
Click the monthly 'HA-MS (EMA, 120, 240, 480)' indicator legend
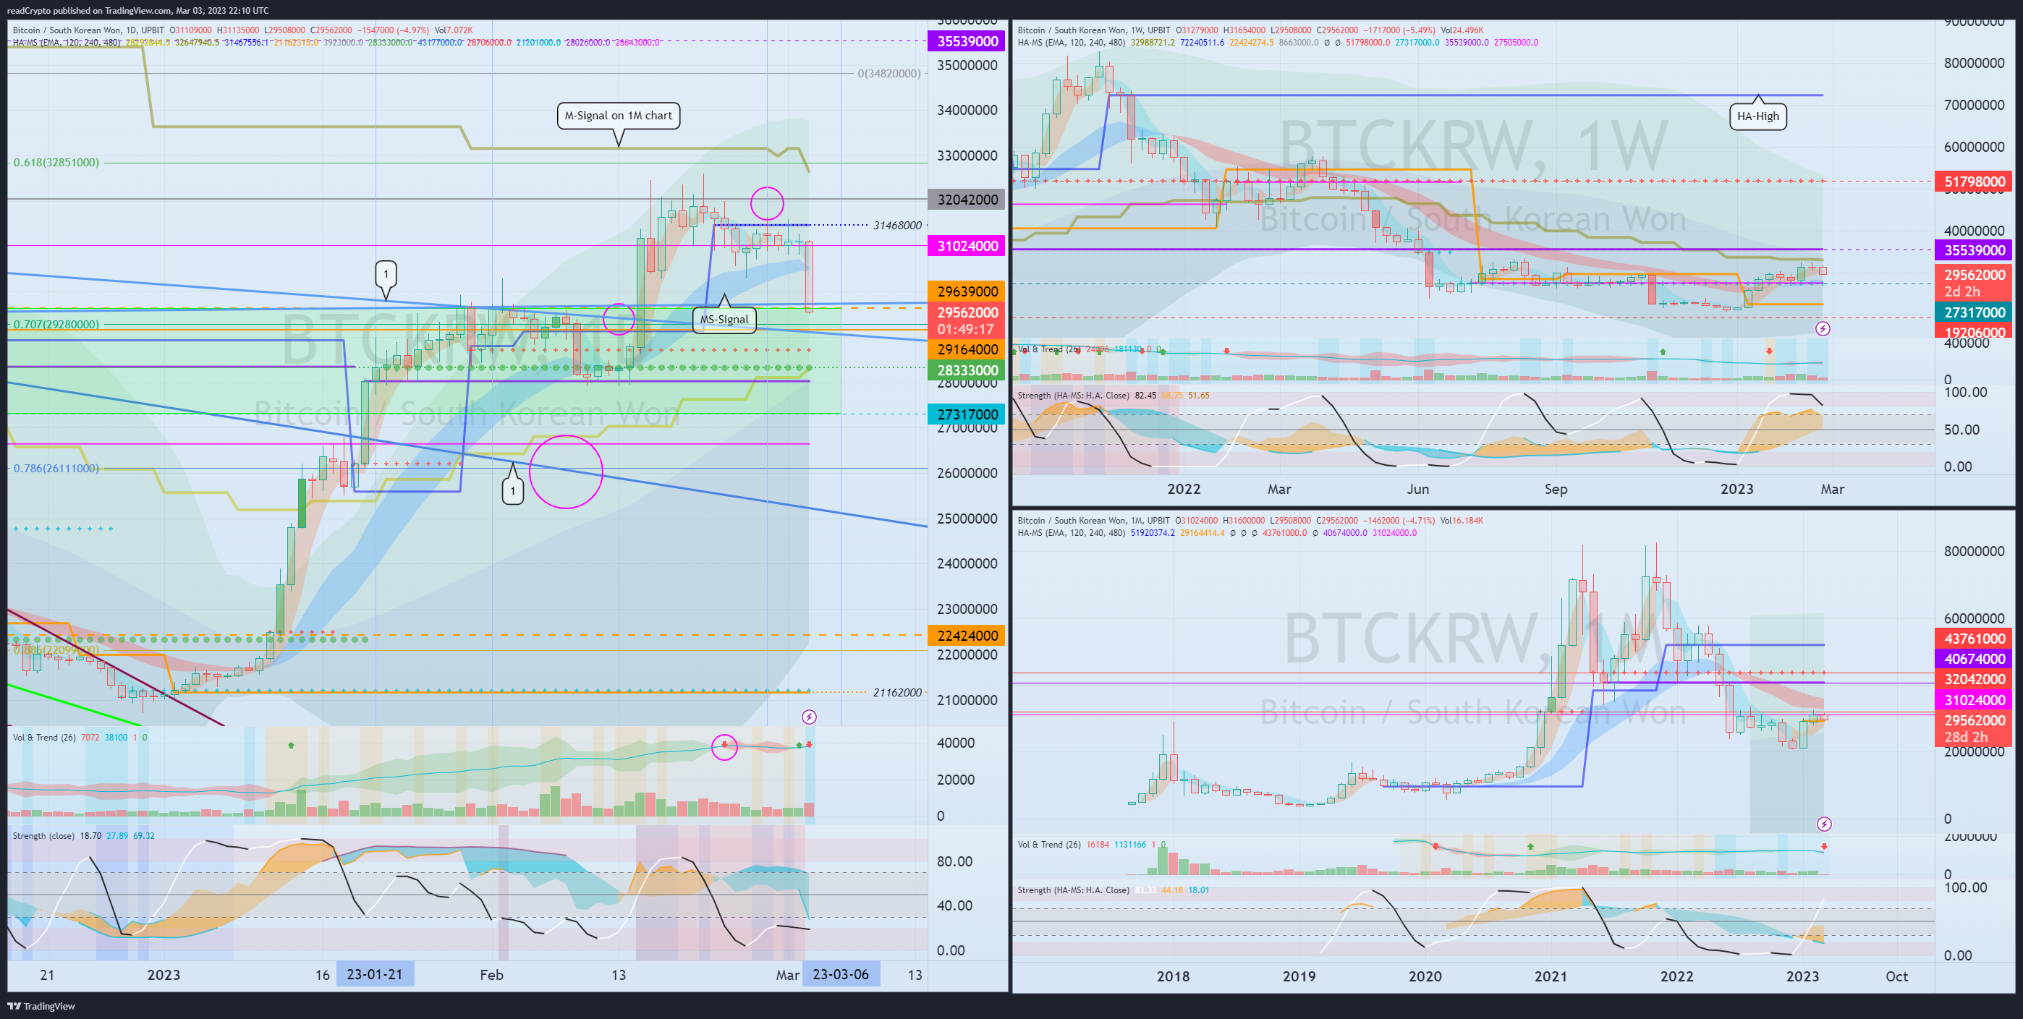[x=1071, y=533]
